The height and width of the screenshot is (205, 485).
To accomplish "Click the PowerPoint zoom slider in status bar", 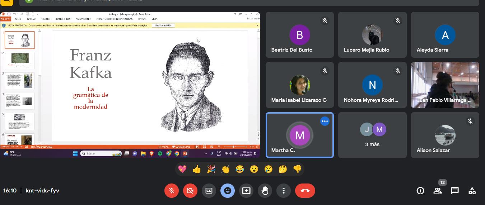I will point(234,147).
